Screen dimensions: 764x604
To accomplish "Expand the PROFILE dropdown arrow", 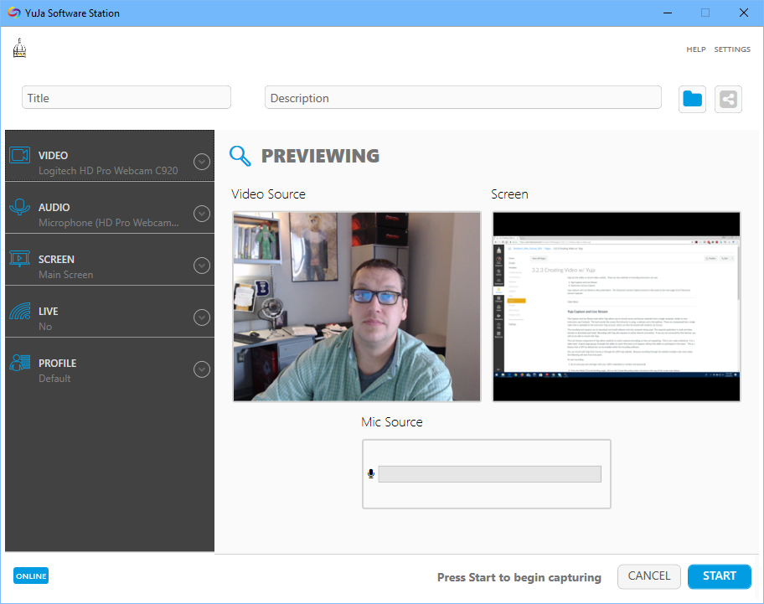I will pyautogui.click(x=202, y=369).
